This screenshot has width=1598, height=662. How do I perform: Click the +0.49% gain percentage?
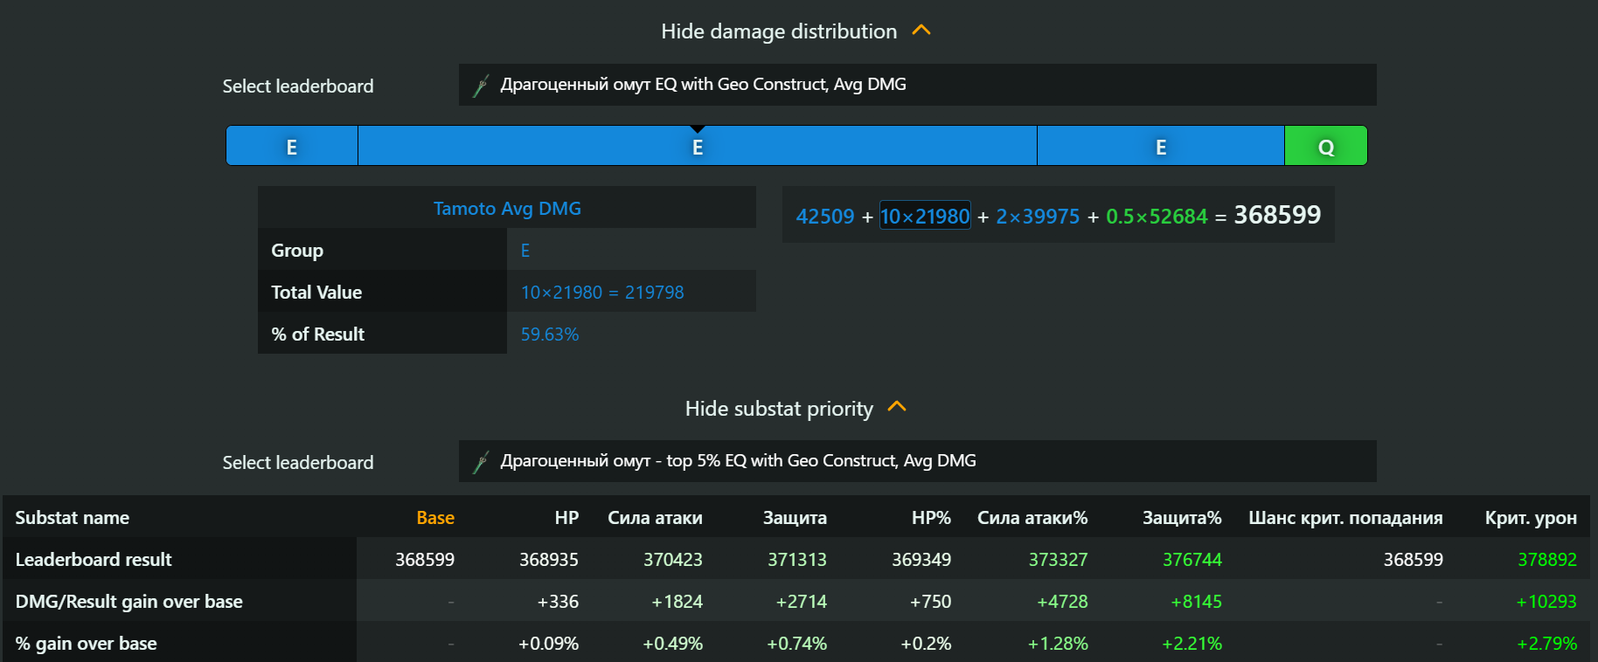(x=672, y=644)
